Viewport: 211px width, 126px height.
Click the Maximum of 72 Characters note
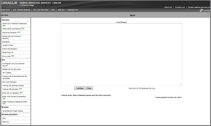(x=142, y=88)
